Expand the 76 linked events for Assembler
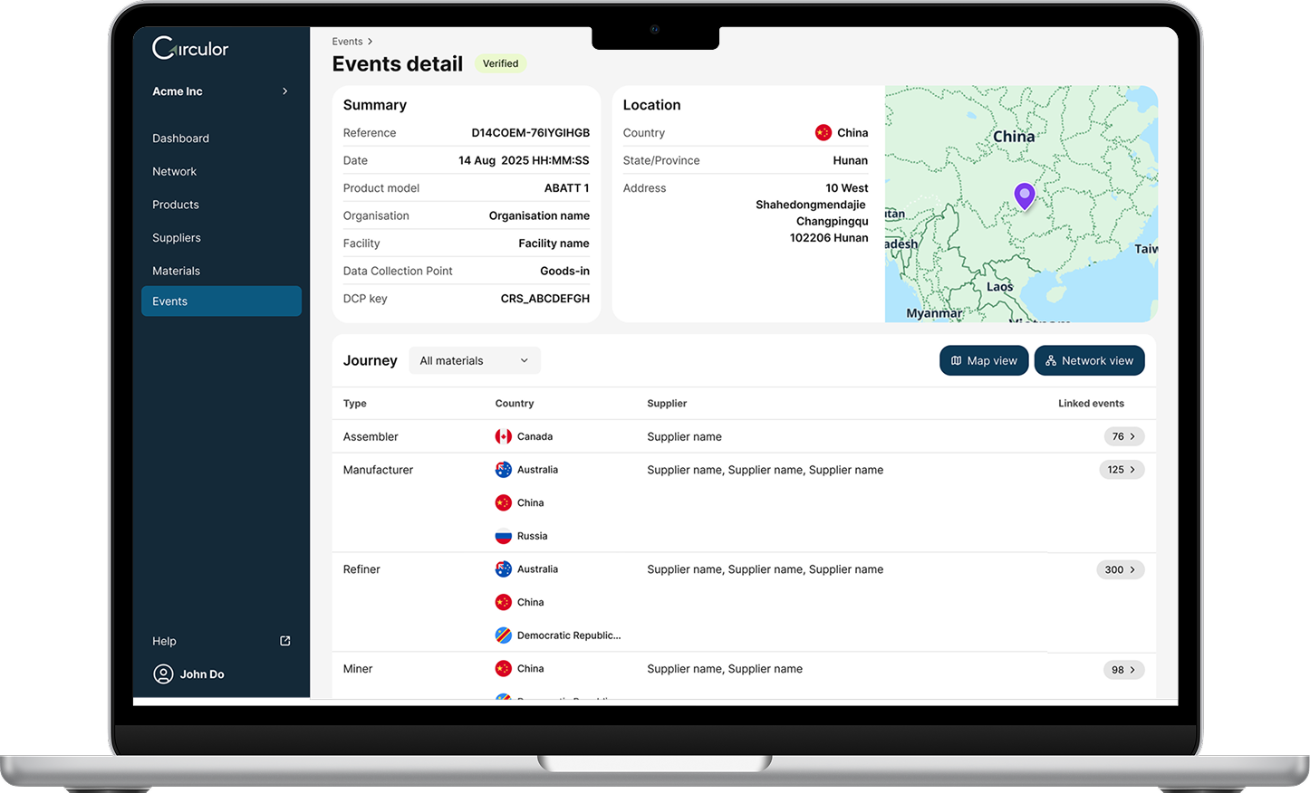 click(x=1123, y=436)
